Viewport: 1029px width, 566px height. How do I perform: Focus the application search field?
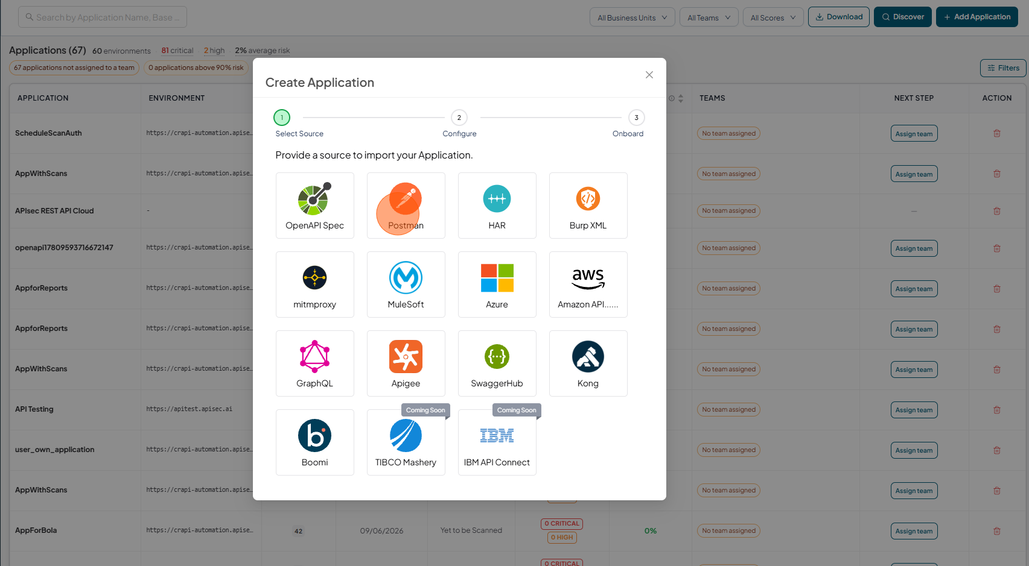tap(103, 17)
